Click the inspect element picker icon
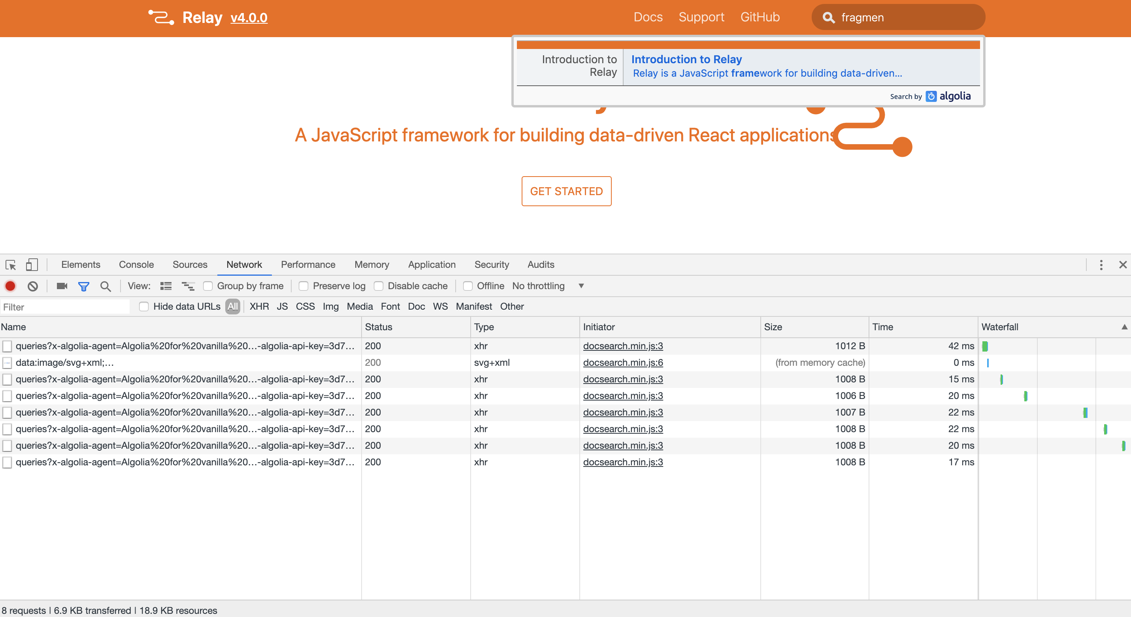This screenshot has width=1131, height=617. click(x=11, y=265)
